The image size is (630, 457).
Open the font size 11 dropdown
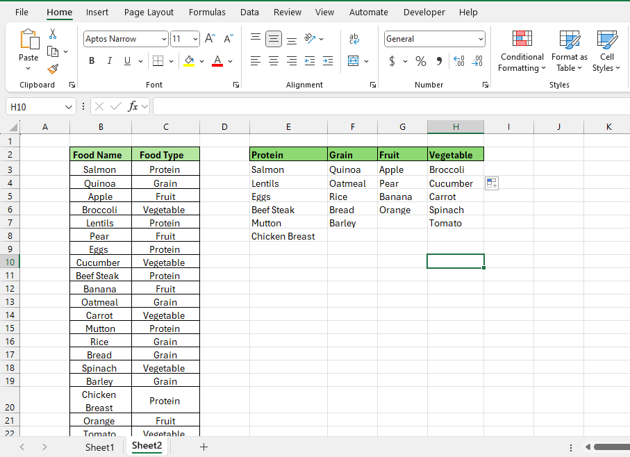tap(195, 39)
